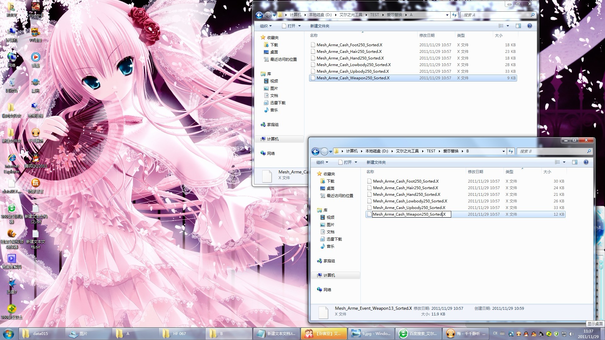
Task: Click the help icon in window A
Action: pyautogui.click(x=530, y=26)
